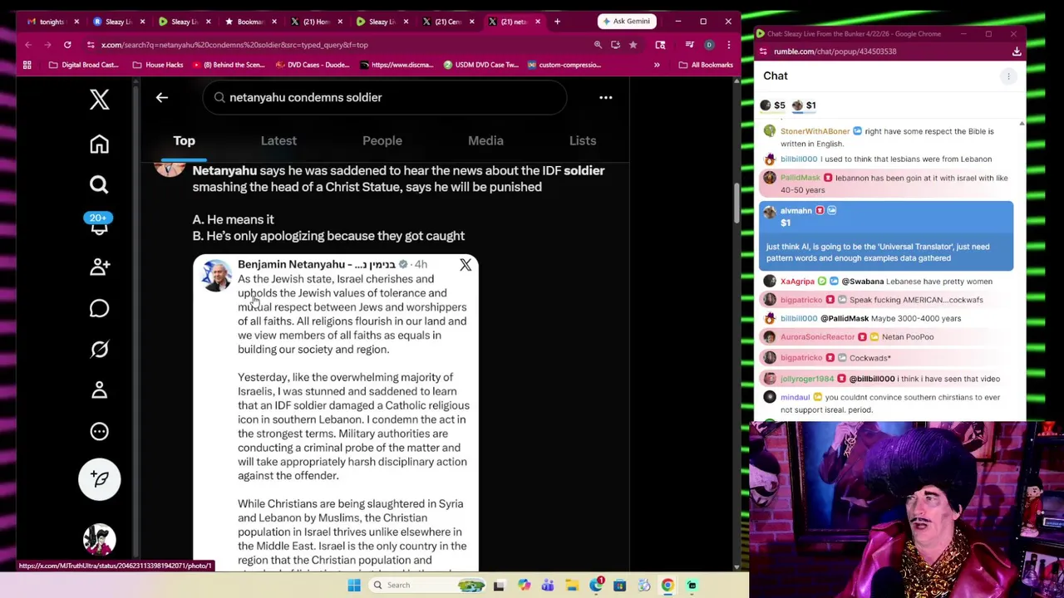Image resolution: width=1064 pixels, height=598 pixels.
Task: Click the alvmahn $1 rant message
Action: (886, 236)
